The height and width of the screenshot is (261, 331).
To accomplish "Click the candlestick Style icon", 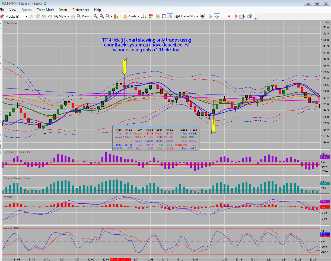I will (56, 16).
